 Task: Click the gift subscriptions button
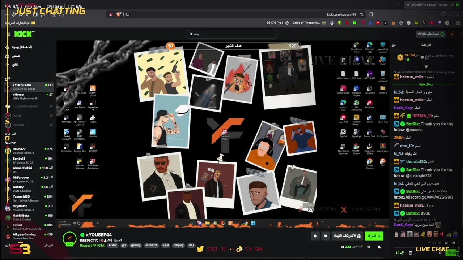347,236
